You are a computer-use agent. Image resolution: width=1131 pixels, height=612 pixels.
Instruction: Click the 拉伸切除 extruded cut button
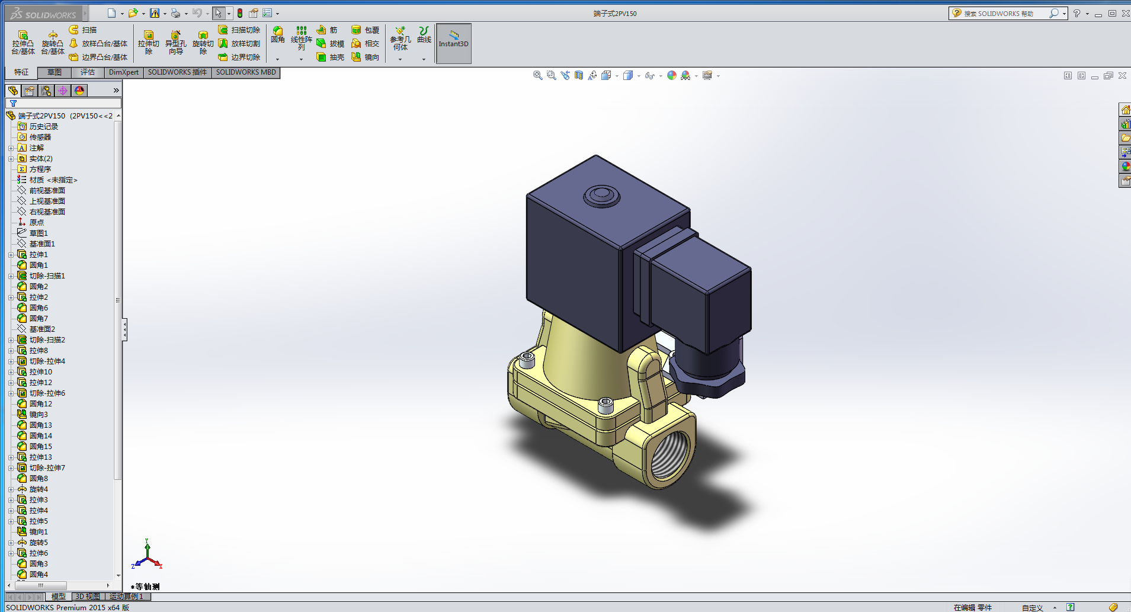[149, 43]
